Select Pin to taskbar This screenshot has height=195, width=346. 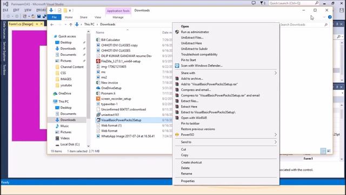pyautogui.click(x=190, y=123)
